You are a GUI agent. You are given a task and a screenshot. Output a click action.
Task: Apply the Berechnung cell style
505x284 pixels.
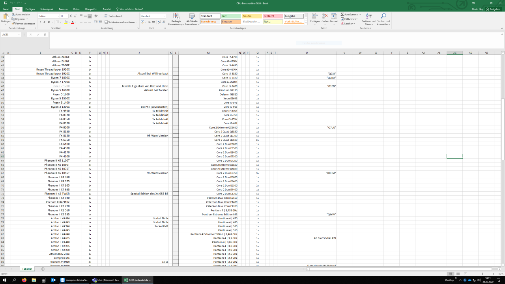(210, 22)
